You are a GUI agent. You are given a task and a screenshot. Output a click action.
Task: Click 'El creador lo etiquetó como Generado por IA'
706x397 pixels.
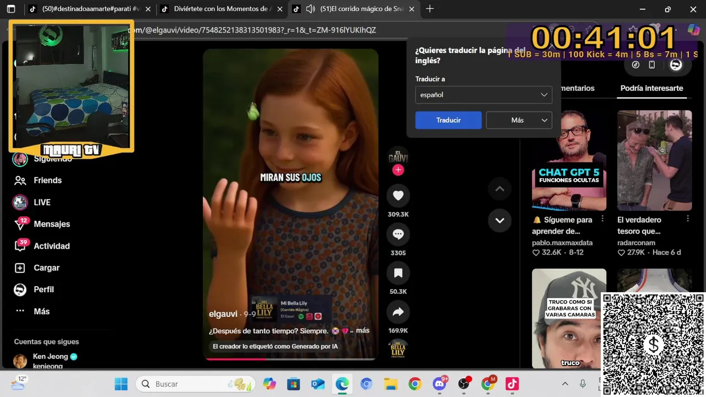(275, 346)
